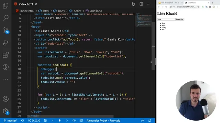
Task: Reload the browser page
Action: pyautogui.click(x=166, y=7)
